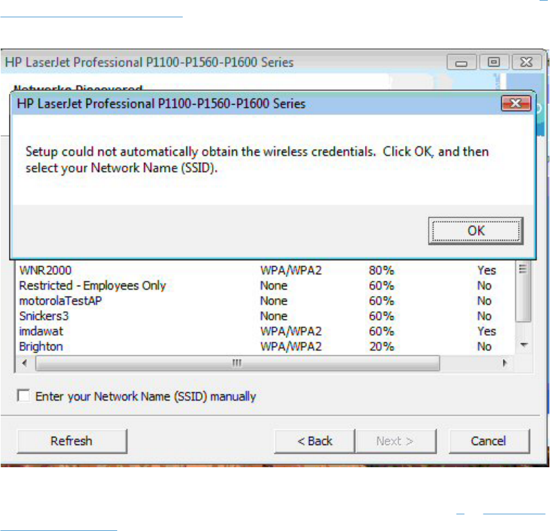This screenshot has width=550, height=531.
Task: Click 'None' security cell of Snickers3
Action: point(274,316)
